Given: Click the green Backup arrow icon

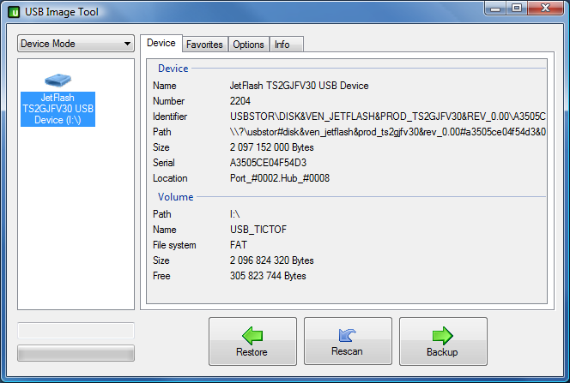Looking at the screenshot, I should (443, 336).
